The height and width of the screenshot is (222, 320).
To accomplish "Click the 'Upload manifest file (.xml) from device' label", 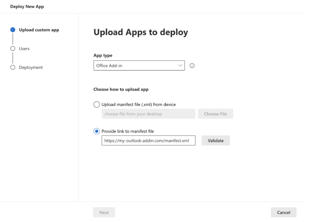I will click(x=139, y=104).
